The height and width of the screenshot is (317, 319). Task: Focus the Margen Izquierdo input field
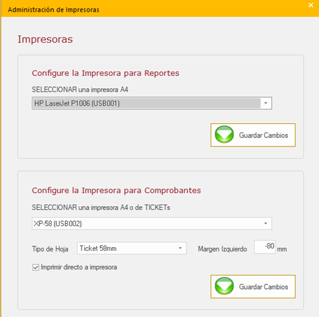pos(265,246)
